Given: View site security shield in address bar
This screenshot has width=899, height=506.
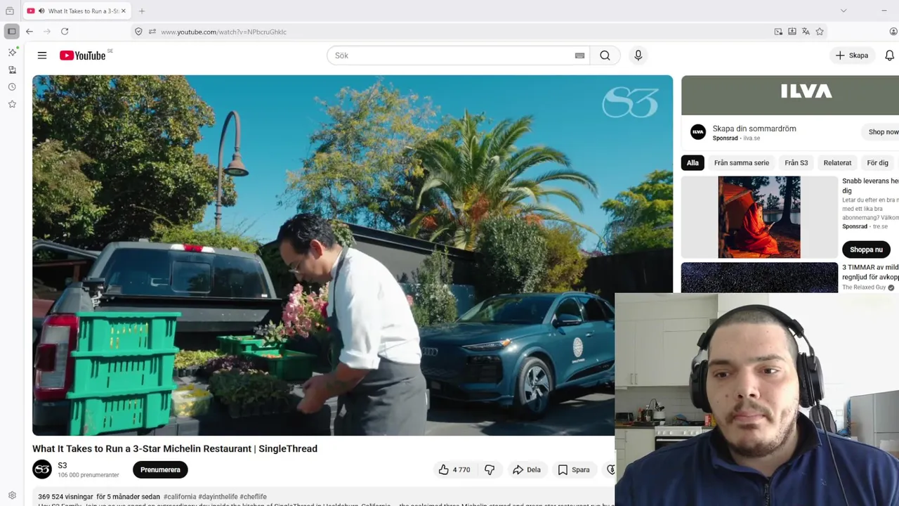Looking at the screenshot, I should coord(138,32).
